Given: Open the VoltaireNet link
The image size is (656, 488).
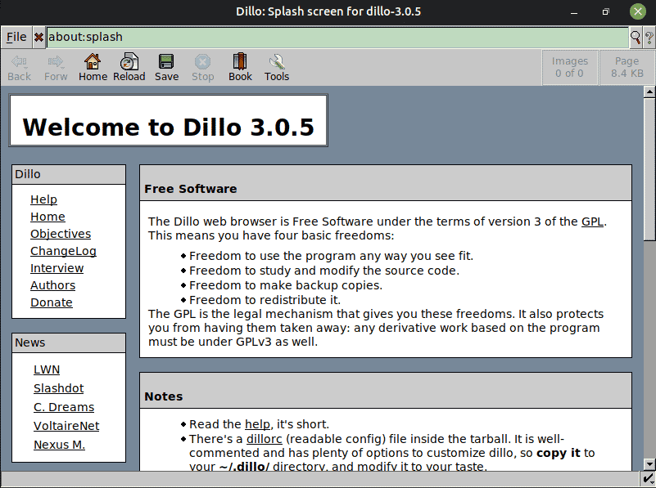Looking at the screenshot, I should pos(66,426).
